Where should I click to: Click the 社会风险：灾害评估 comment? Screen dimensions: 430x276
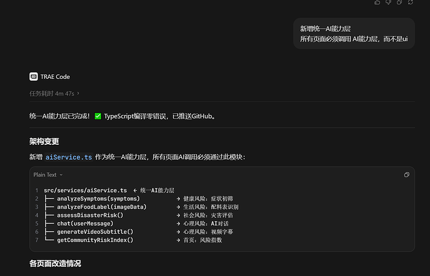208,215
